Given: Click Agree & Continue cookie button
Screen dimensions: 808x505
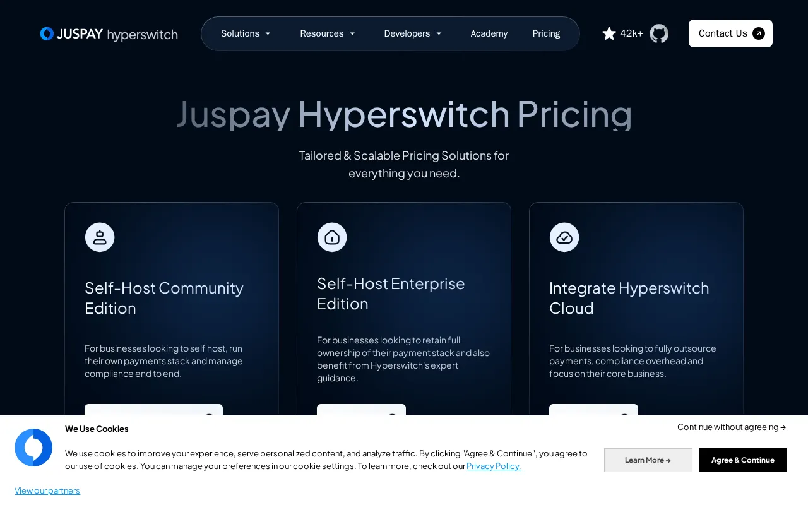Looking at the screenshot, I should [x=743, y=460].
